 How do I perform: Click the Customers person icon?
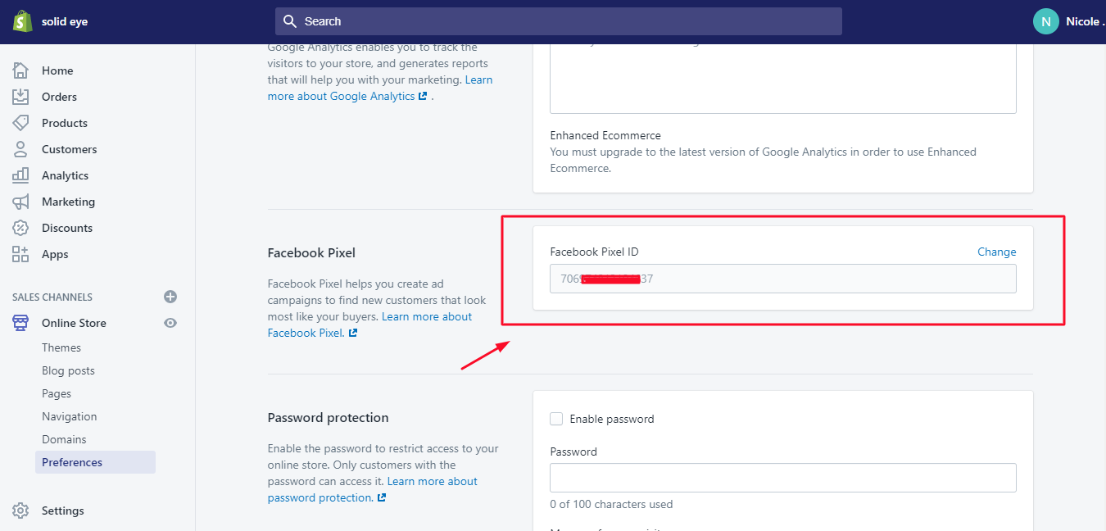20,149
